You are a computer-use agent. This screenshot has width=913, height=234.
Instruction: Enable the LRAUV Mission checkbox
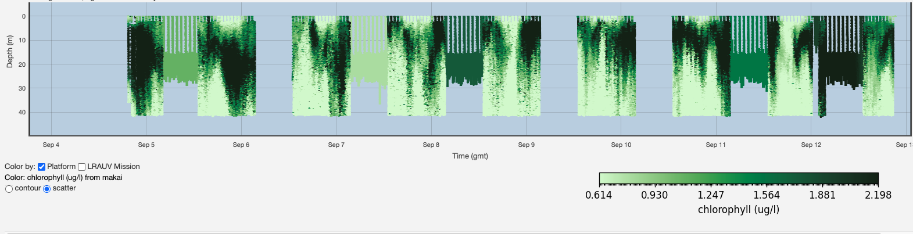coord(82,167)
